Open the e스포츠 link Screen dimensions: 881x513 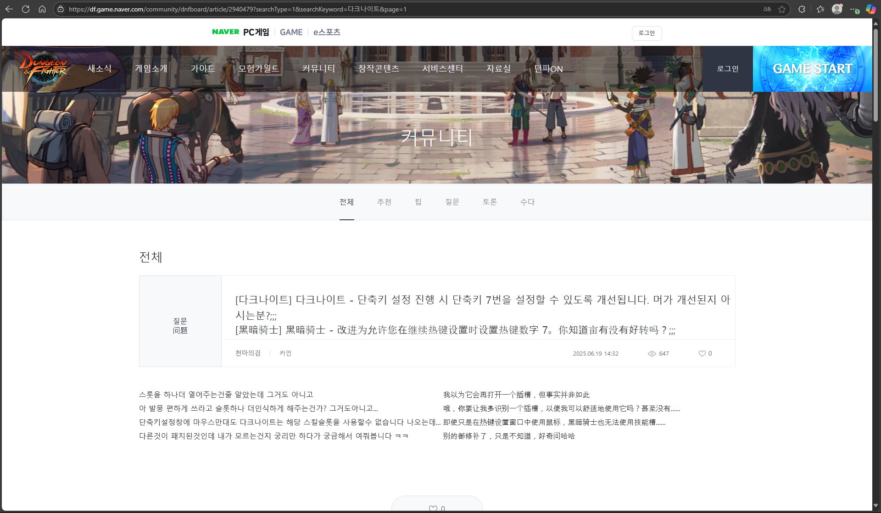pyautogui.click(x=327, y=32)
